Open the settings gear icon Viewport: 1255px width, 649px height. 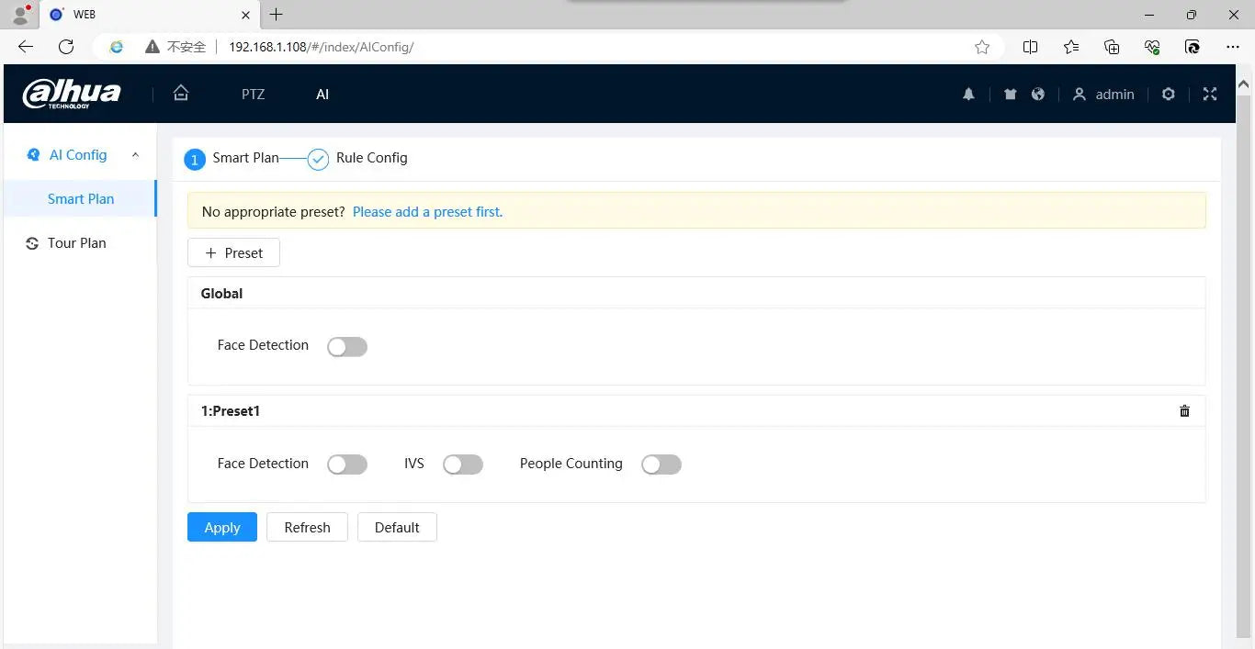click(x=1168, y=95)
